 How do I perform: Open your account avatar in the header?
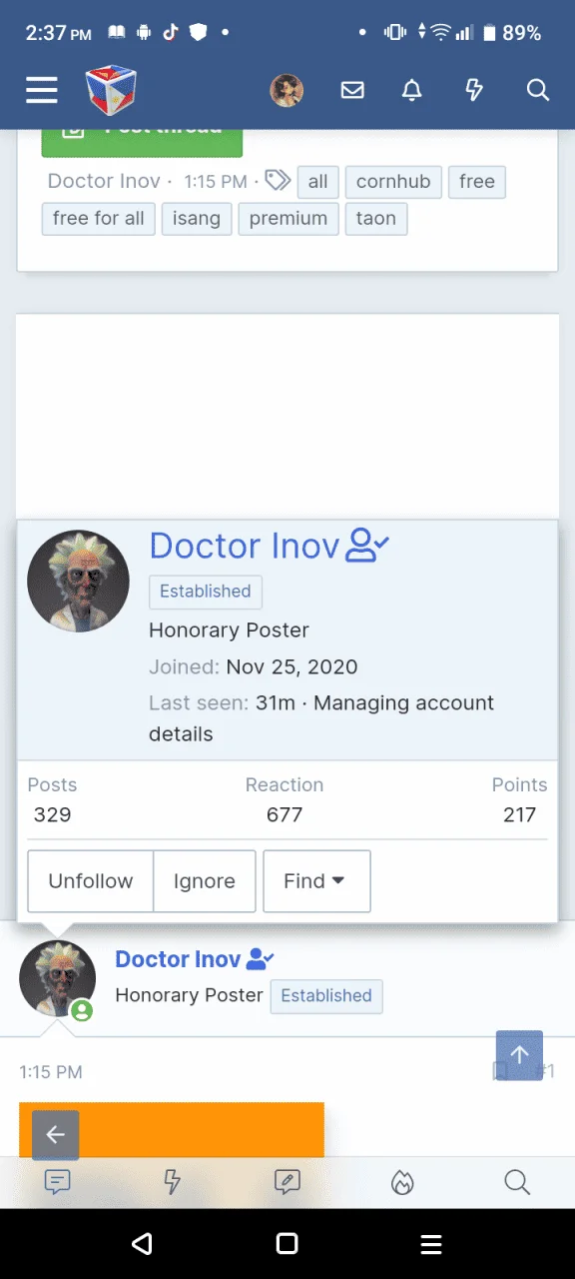tap(287, 90)
